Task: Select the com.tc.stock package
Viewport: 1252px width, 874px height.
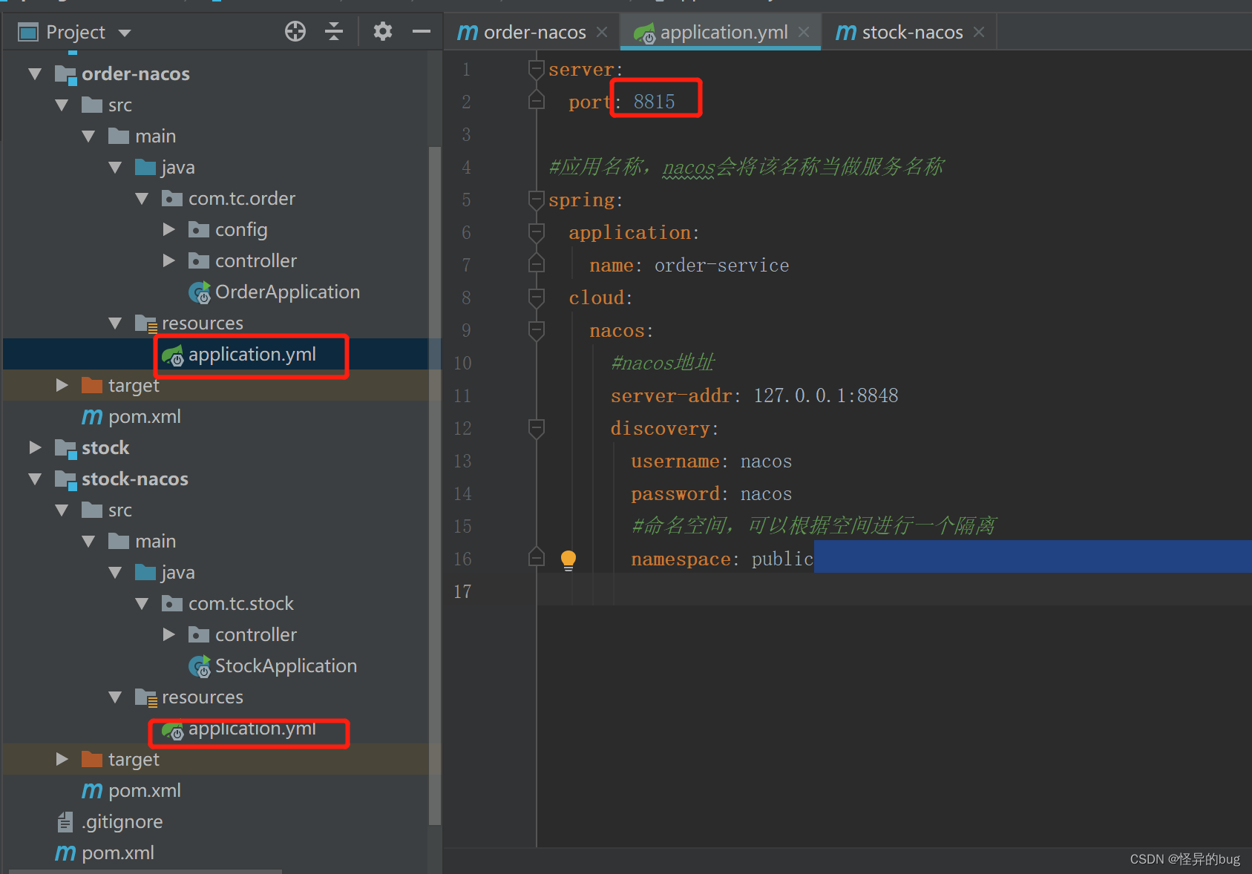Action: (240, 604)
